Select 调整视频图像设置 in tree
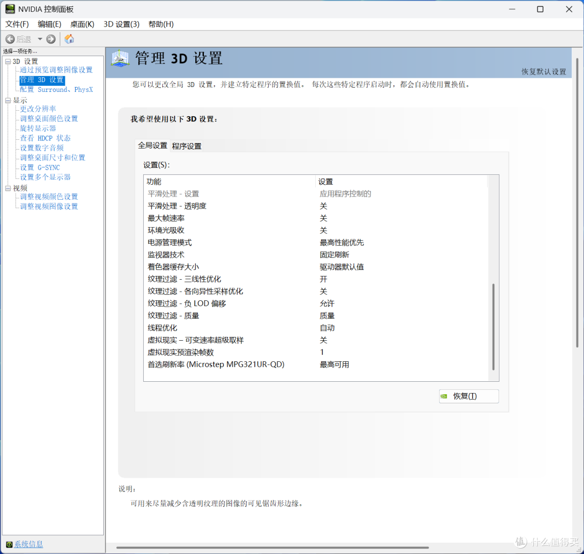Screen dimensions: 584x554 click(x=49, y=206)
